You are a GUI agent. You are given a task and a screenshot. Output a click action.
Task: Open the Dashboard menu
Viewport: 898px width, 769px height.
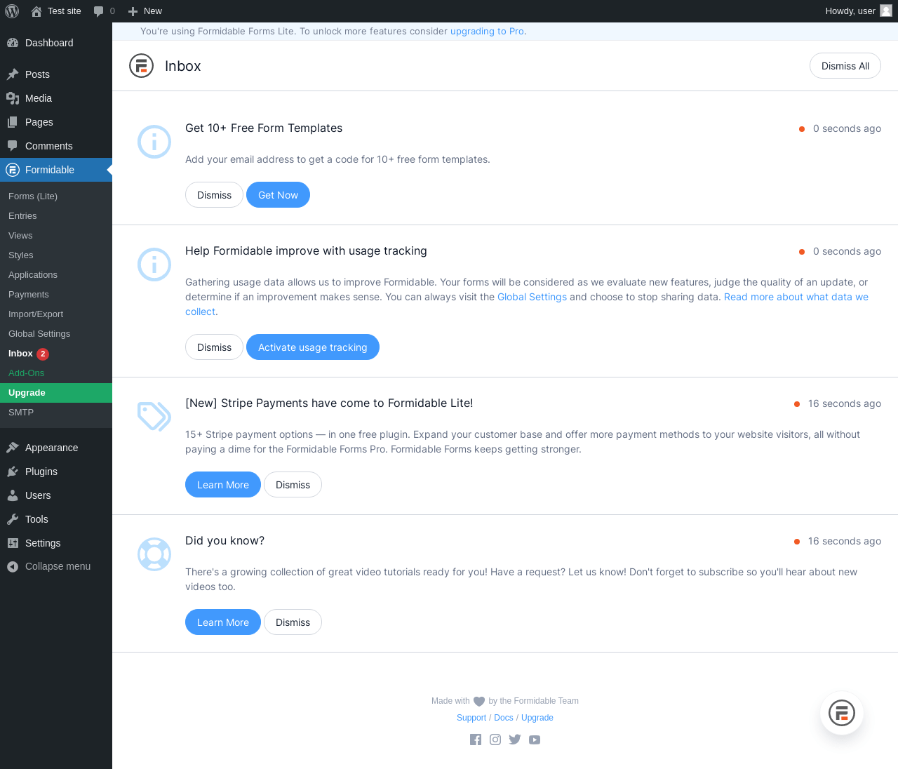click(56, 43)
